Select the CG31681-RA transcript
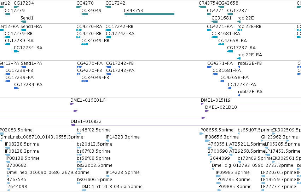Screen dimensions: 301x192 (x=226, y=33)
